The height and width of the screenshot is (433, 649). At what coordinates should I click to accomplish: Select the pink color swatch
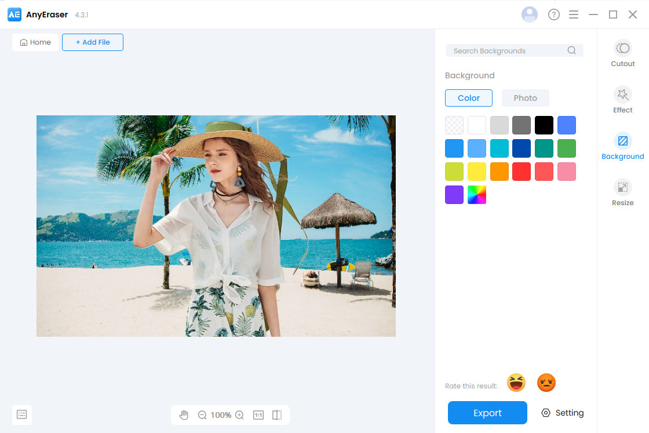567,172
